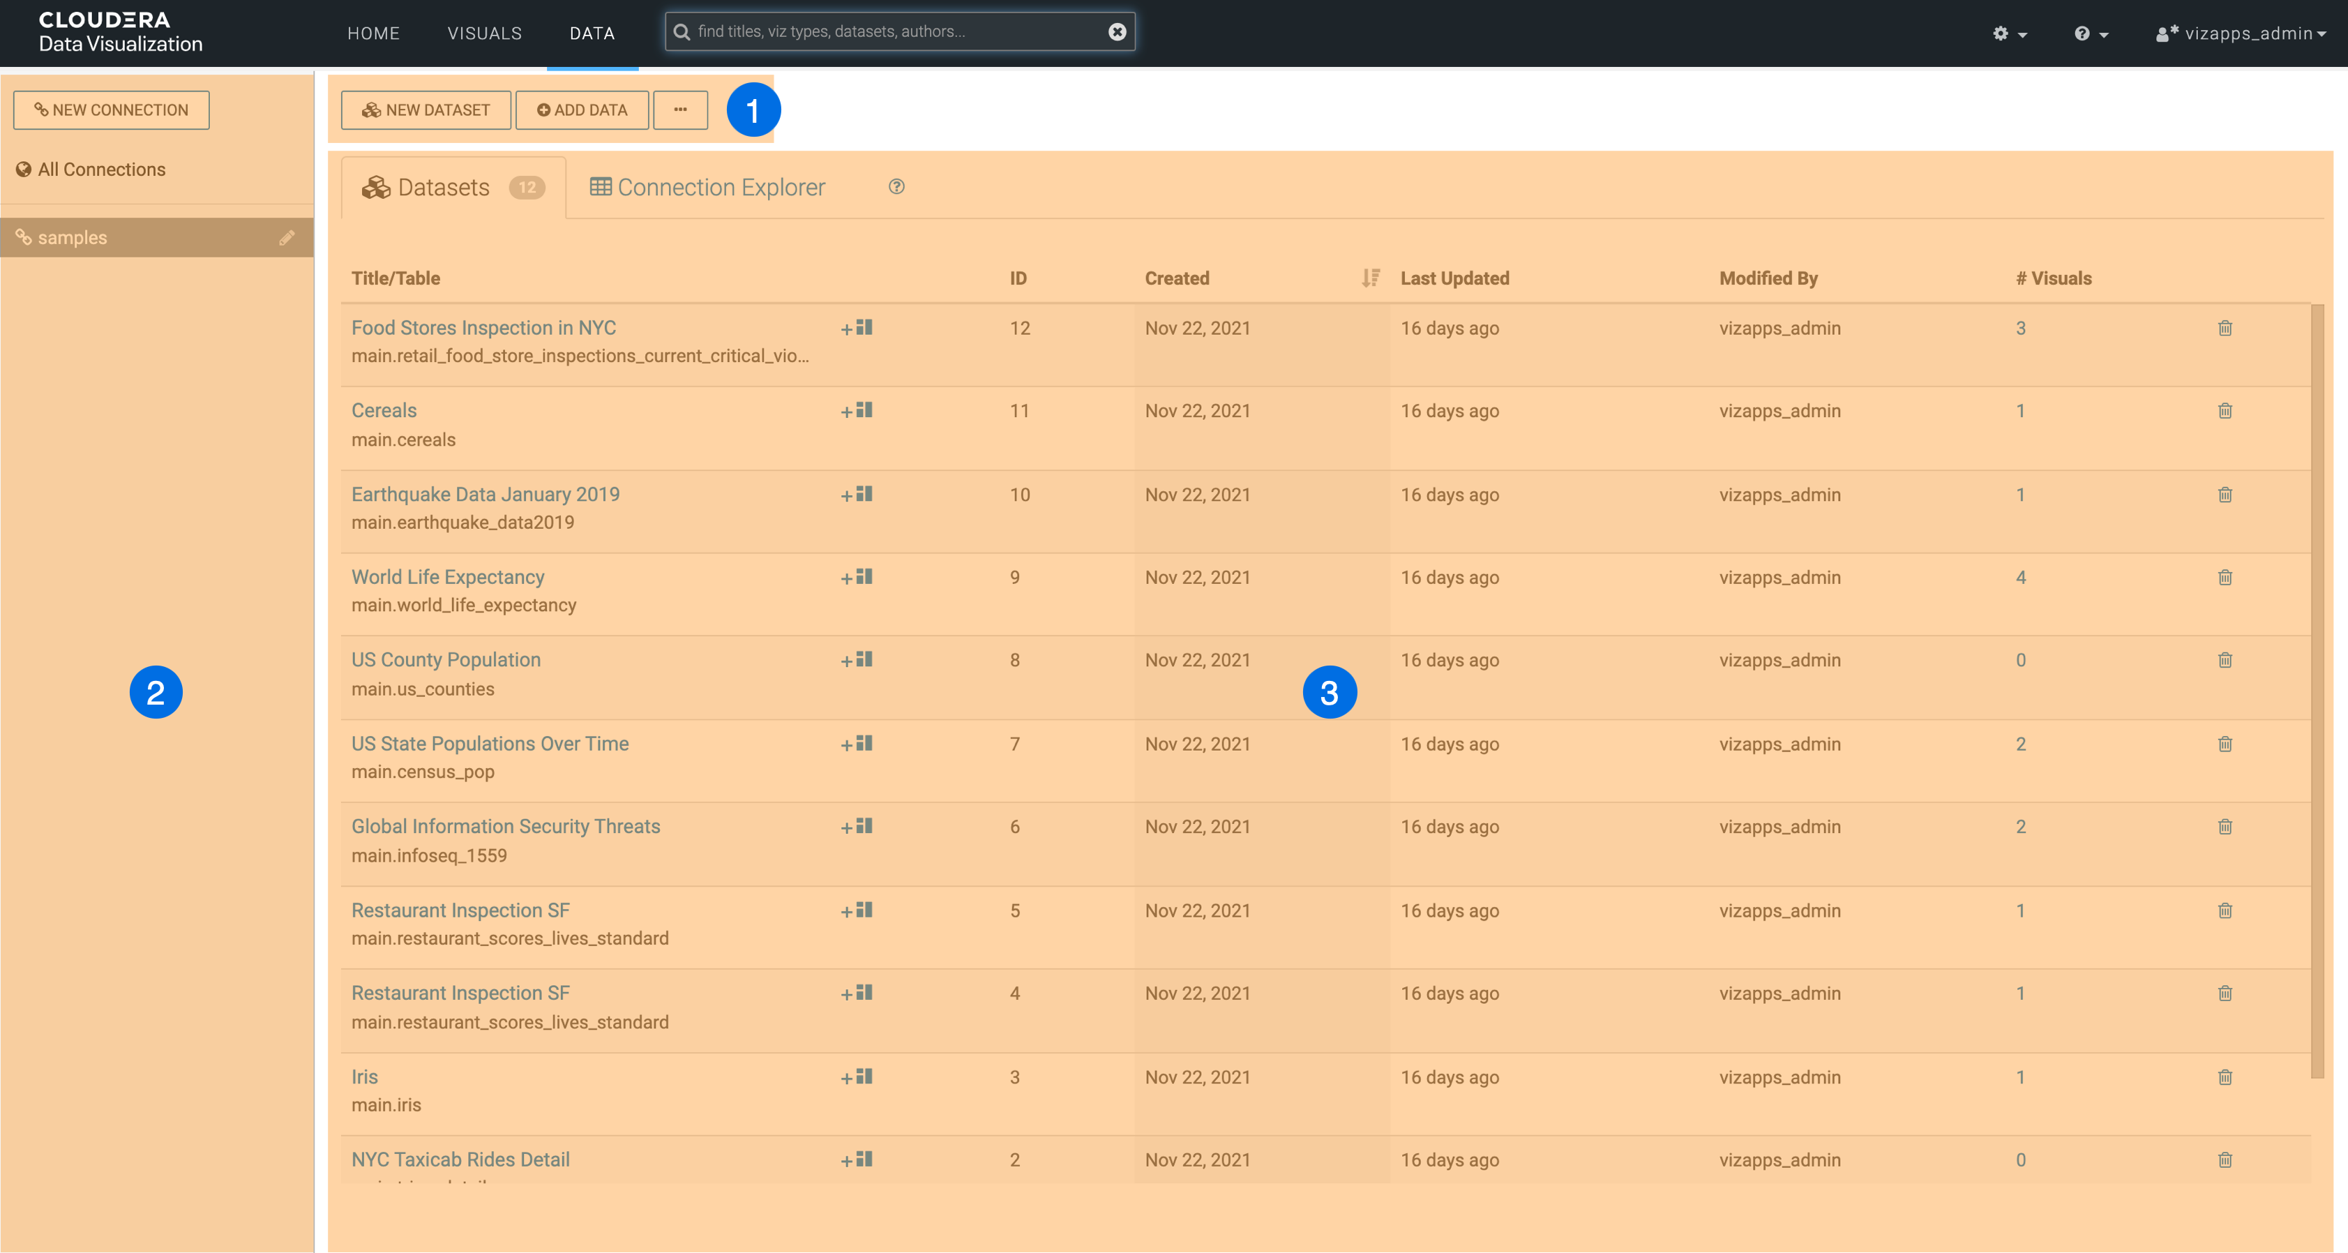Click trash icon for World Life Expectancy
2348x1253 pixels.
pyautogui.click(x=2224, y=577)
